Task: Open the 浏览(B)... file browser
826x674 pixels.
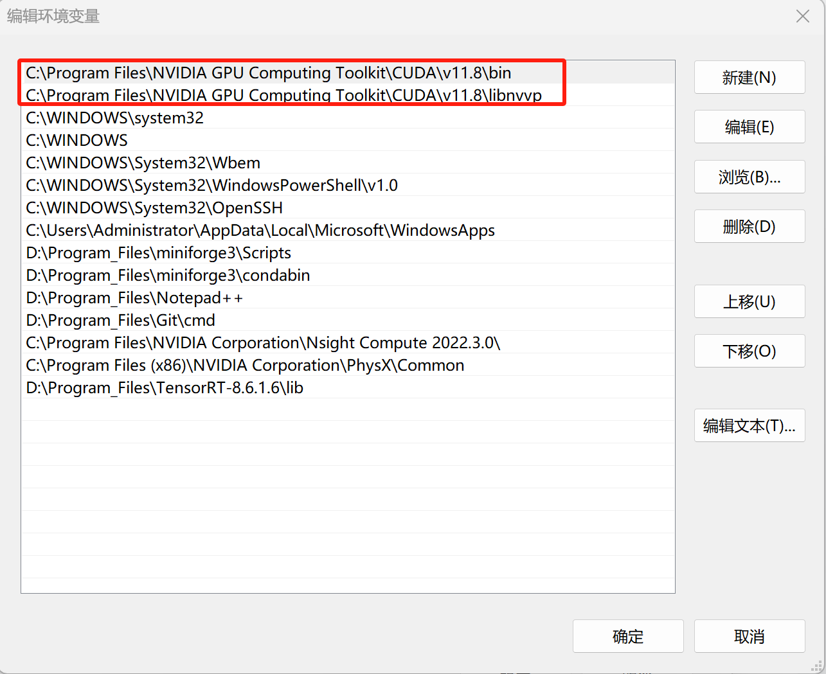Action: click(750, 176)
